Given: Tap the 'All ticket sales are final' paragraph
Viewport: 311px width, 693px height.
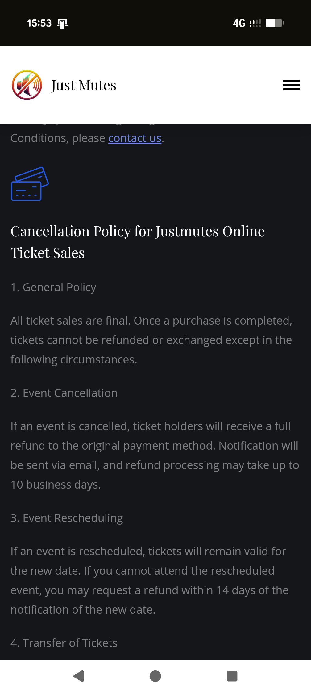Looking at the screenshot, I should [x=151, y=340].
